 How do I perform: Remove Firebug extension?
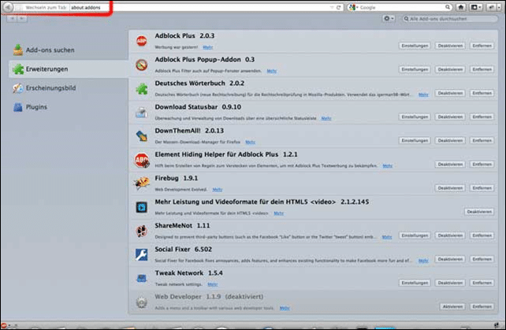pos(482,188)
